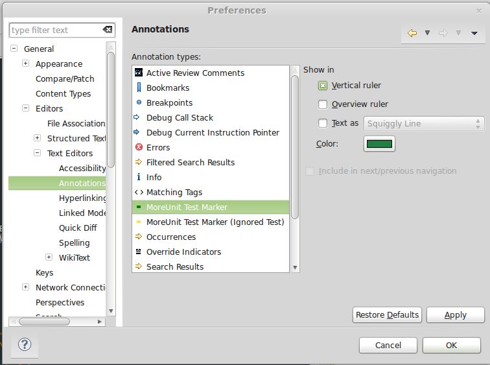
Task: Open the back history dropdown arrow
Action: click(x=427, y=33)
